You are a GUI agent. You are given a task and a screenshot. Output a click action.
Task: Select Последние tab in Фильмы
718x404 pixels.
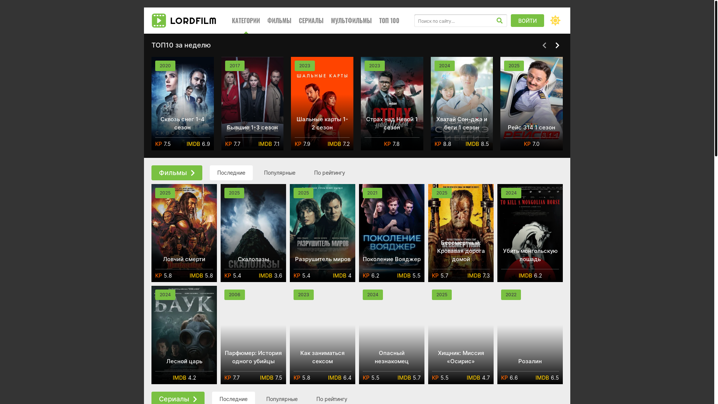231,173
